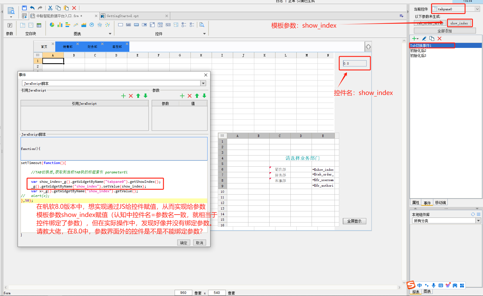
Task: Click the preview search widget icon
Action: pos(202,25)
